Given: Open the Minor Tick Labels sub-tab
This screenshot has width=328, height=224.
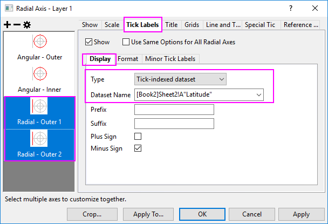Looking at the screenshot, I should (171, 59).
